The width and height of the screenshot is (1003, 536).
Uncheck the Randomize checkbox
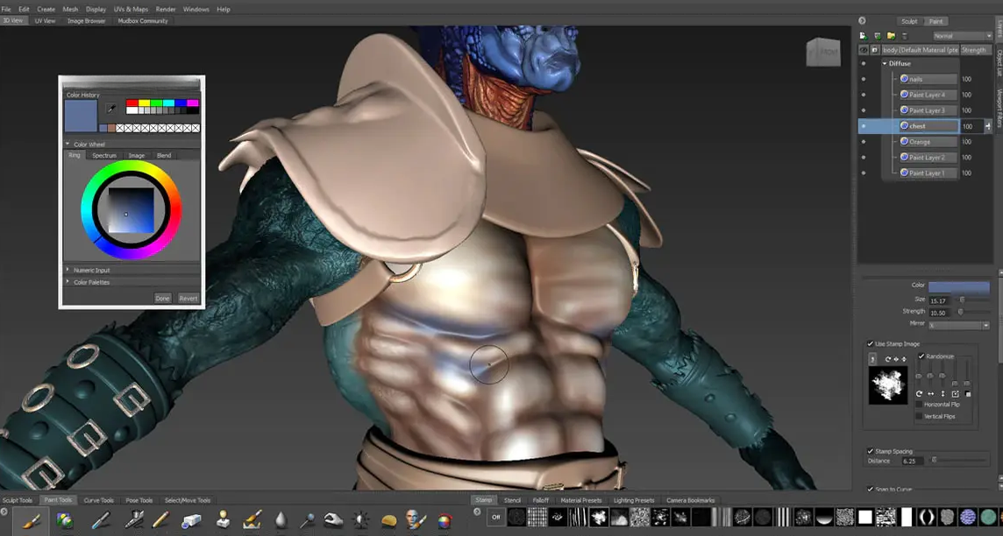[921, 356]
